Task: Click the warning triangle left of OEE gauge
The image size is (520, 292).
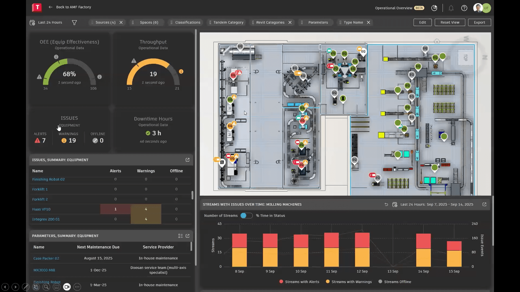Action: pyautogui.click(x=39, y=77)
